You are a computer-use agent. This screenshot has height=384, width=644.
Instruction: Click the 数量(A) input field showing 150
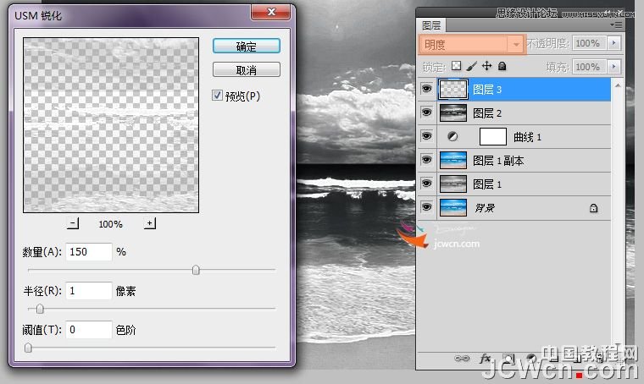pyautogui.click(x=89, y=251)
